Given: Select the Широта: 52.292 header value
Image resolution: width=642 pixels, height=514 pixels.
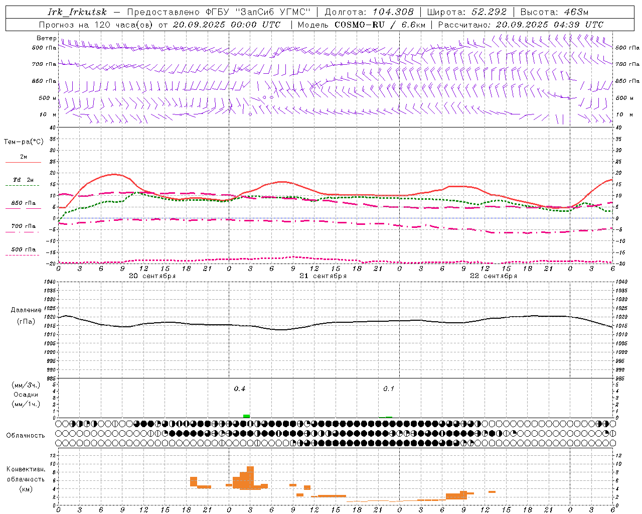Looking at the screenshot, I should [467, 12].
